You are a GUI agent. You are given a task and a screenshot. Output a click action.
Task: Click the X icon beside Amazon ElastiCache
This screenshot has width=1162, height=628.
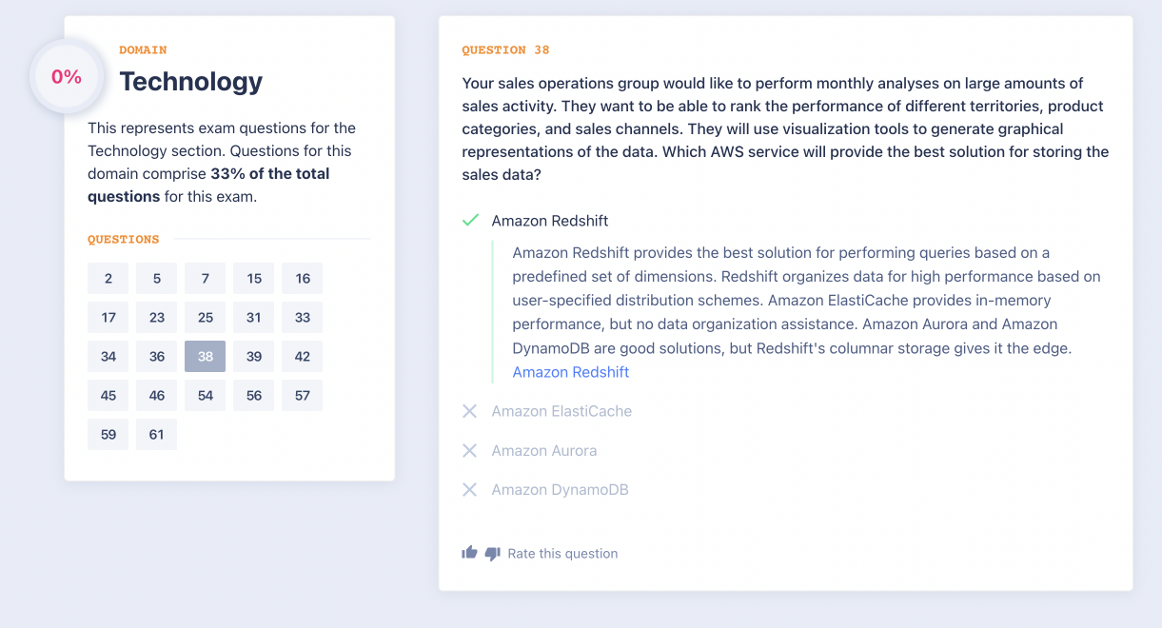pos(469,411)
